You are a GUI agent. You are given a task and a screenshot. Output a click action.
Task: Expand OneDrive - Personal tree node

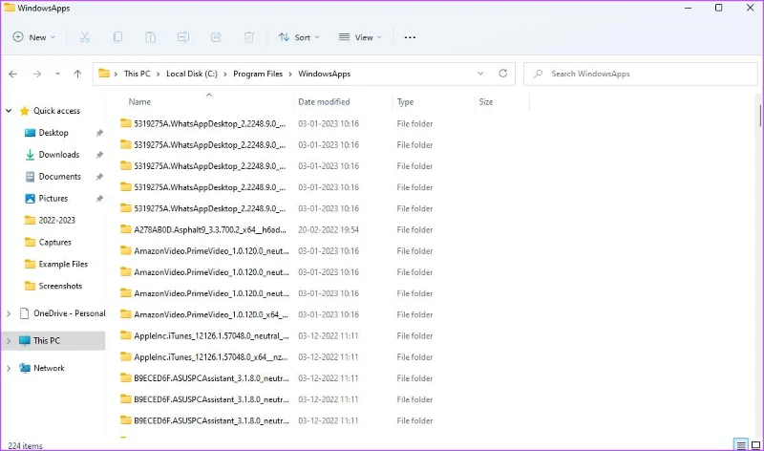coord(9,313)
